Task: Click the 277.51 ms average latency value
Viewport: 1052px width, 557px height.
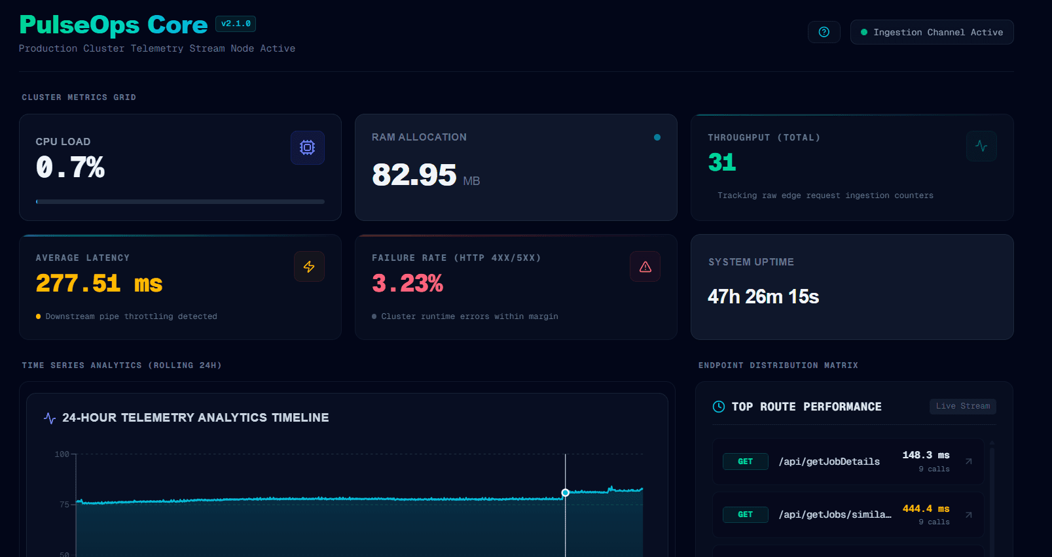Action: 99,283
